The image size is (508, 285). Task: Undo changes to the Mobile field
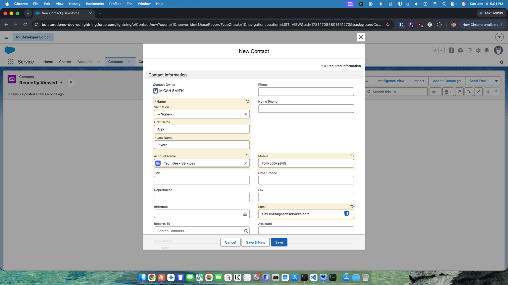[352, 156]
